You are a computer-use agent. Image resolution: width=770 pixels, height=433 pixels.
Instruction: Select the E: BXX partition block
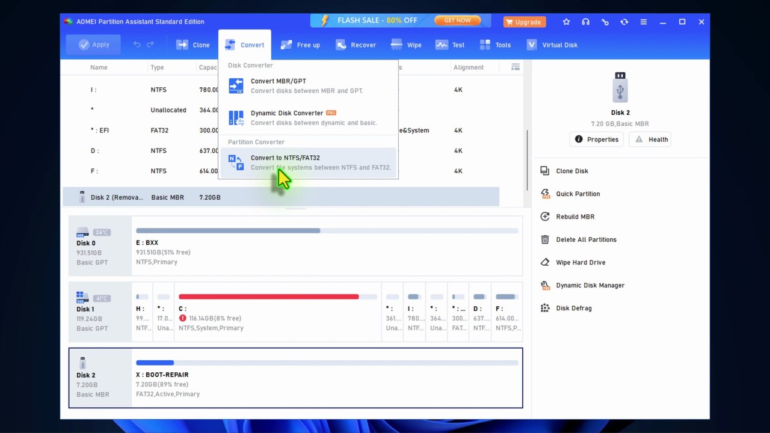coord(327,246)
